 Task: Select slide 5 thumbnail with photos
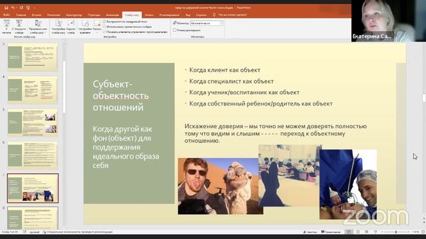tap(33, 122)
